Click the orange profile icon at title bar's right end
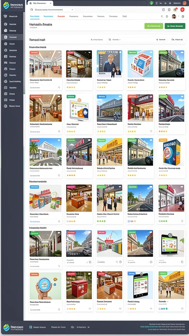This screenshot has width=189, height=336. [184, 3]
